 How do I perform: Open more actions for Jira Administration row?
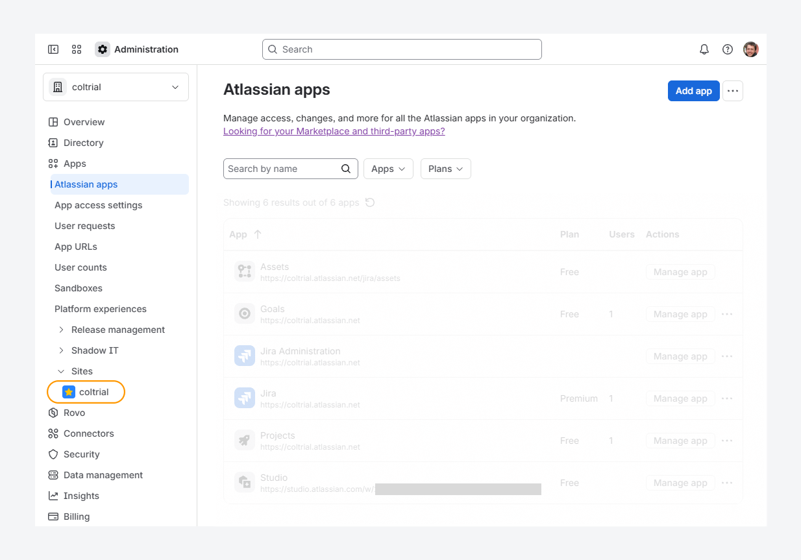coord(727,356)
